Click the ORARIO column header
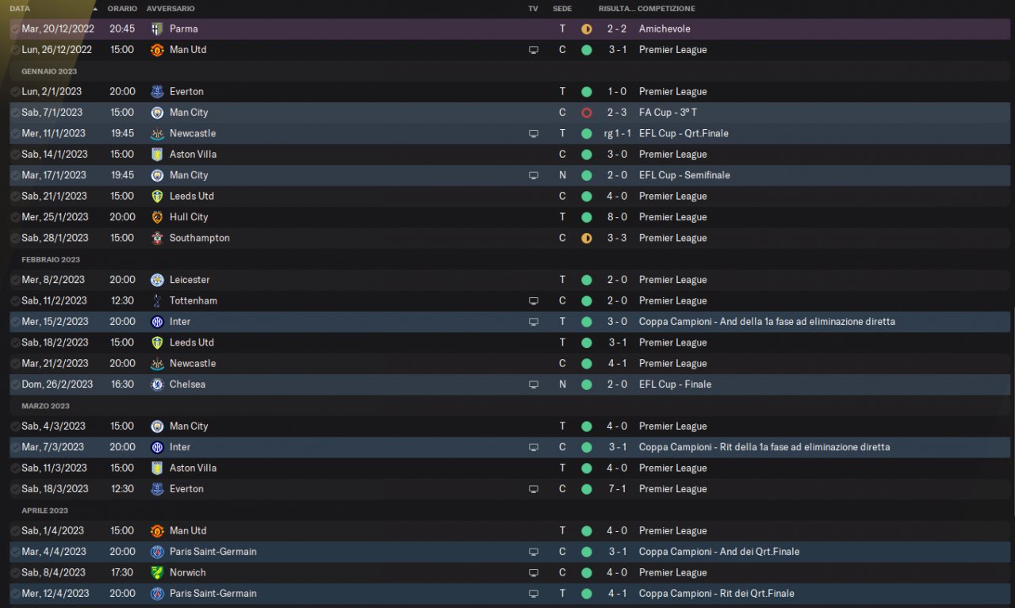Viewport: 1015px width, 608px height. point(122,9)
